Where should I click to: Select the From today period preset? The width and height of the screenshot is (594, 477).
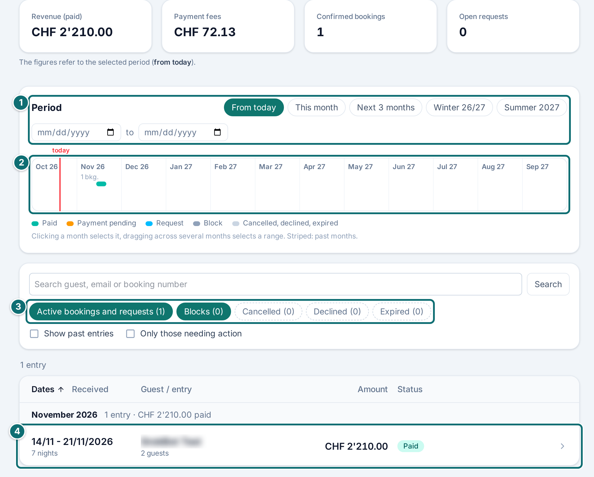[254, 107]
